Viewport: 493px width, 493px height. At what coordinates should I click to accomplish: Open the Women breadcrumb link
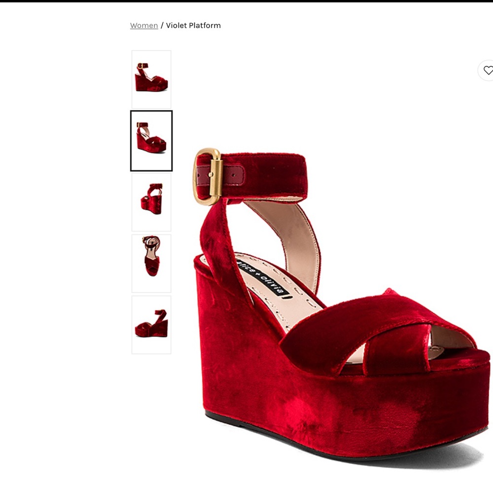143,26
